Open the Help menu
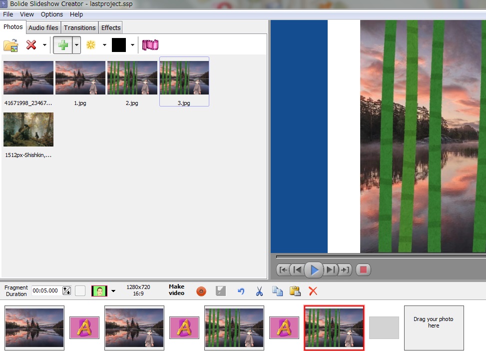 (x=76, y=14)
